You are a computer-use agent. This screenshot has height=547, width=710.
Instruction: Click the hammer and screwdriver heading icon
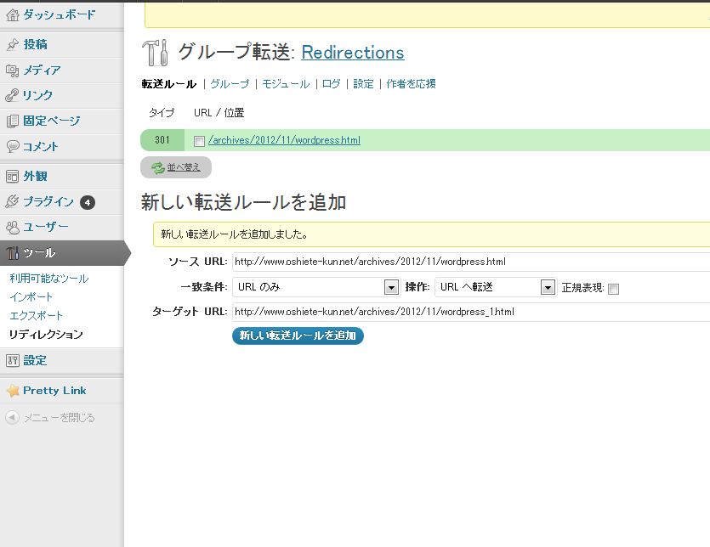(155, 53)
